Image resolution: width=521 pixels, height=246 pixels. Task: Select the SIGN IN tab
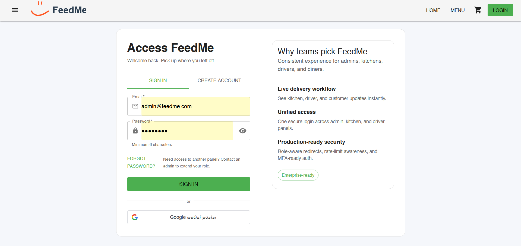(x=158, y=80)
